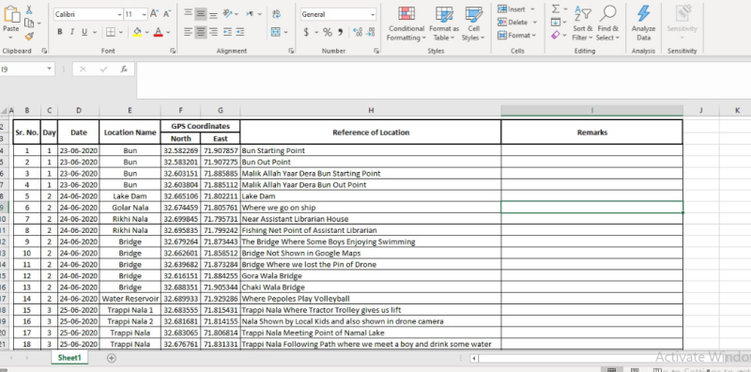Decrease decimal places
The height and width of the screenshot is (372, 751).
coord(370,32)
